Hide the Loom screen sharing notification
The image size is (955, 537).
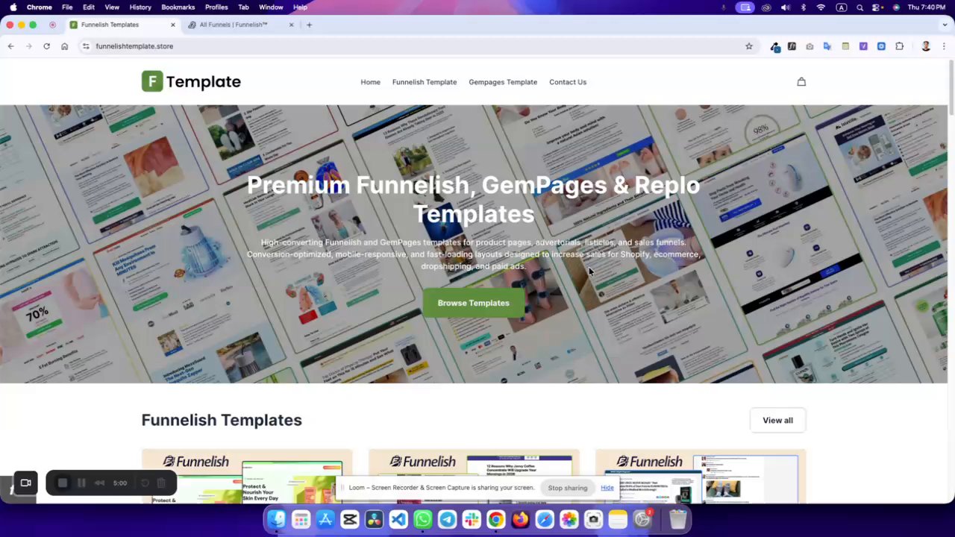pos(607,488)
